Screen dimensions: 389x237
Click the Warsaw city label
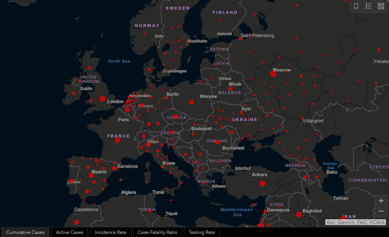pos(209,96)
